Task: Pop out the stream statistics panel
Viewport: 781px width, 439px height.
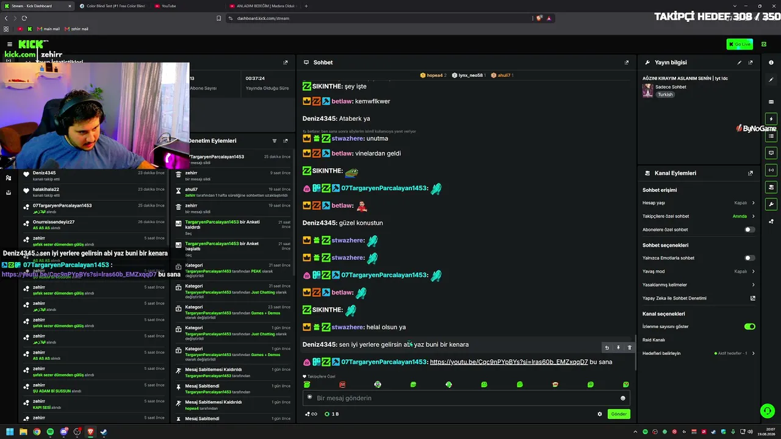Action: coord(286,62)
